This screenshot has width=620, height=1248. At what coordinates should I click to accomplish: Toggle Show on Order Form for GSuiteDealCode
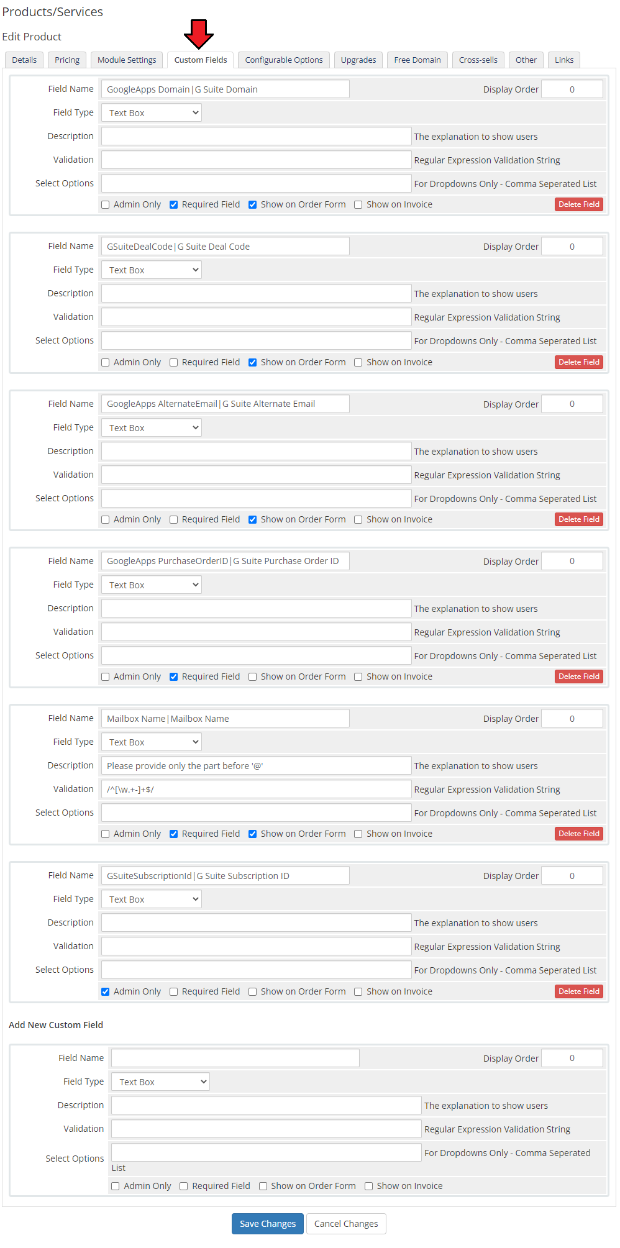tap(253, 363)
